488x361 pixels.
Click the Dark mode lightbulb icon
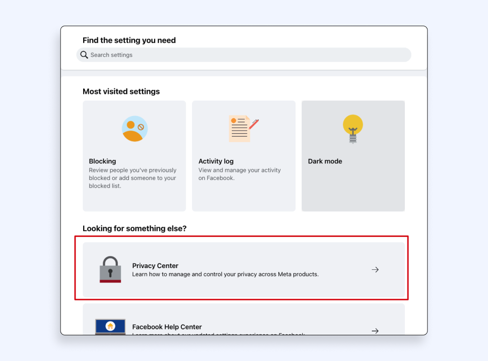click(x=353, y=129)
